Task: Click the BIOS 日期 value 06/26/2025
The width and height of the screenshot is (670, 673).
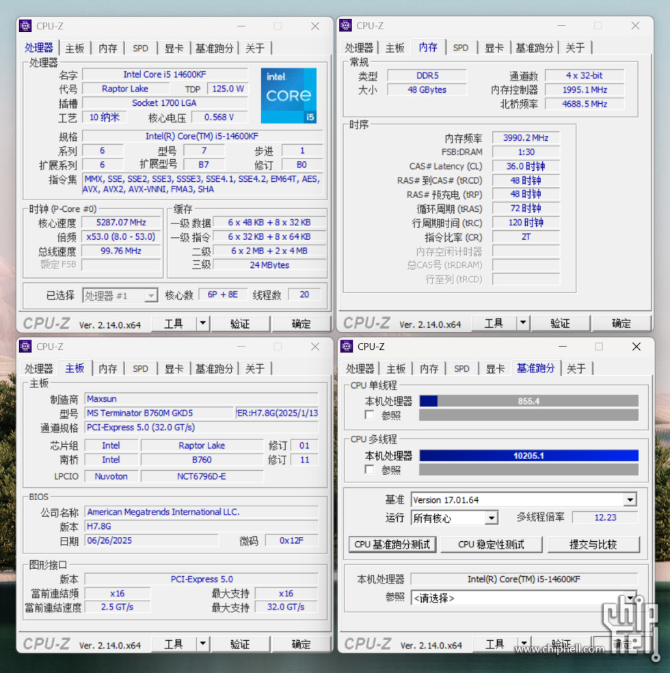Action: click(152, 540)
